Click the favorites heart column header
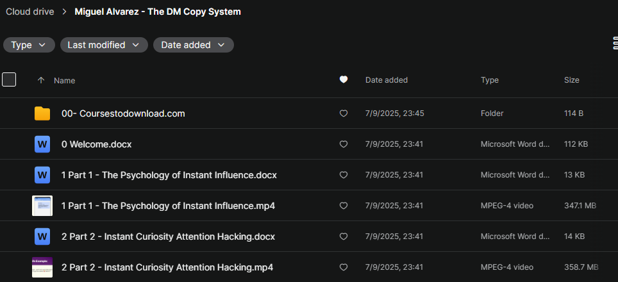Screen dimensions: 618x282 point(344,79)
